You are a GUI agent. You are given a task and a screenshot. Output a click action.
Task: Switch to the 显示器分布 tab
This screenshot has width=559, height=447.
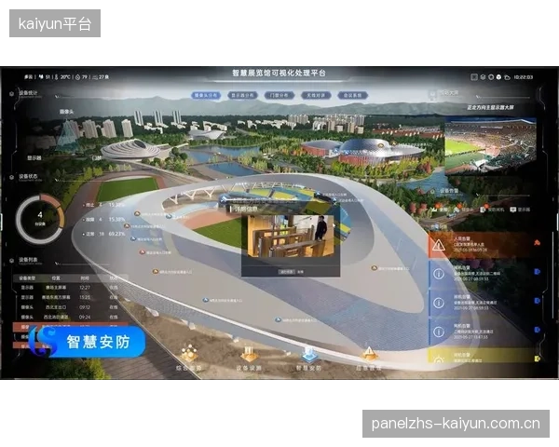pyautogui.click(x=242, y=96)
